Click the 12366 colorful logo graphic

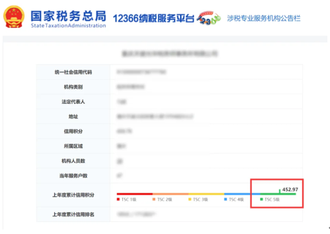(x=209, y=18)
